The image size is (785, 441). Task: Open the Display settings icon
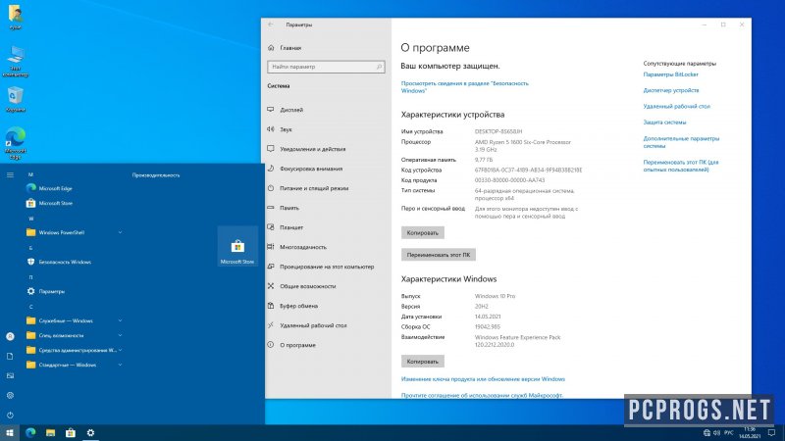[271, 110]
